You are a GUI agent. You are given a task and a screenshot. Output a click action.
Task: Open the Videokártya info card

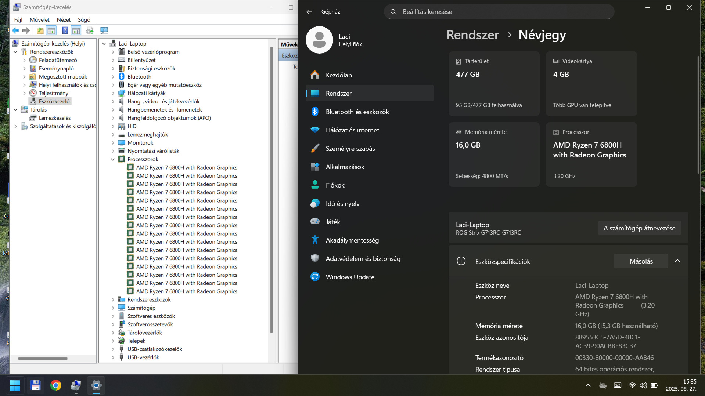pos(591,84)
